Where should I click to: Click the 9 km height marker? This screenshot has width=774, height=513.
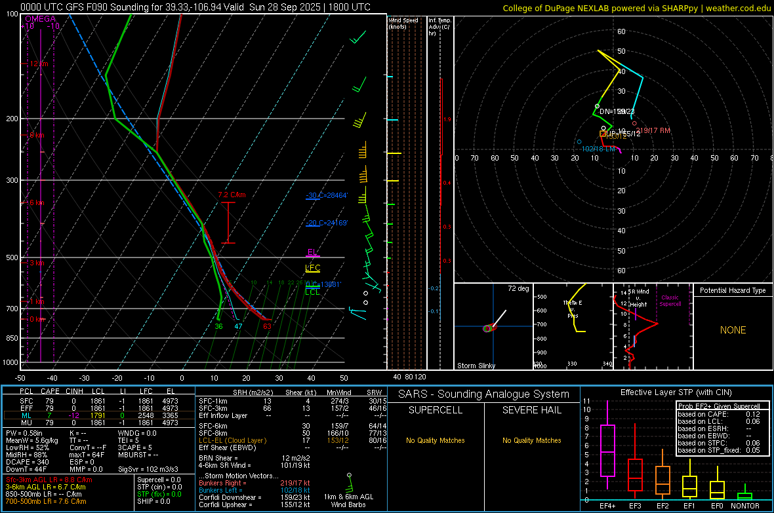point(37,135)
